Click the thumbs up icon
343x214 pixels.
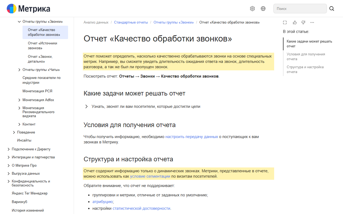(x=295, y=22)
